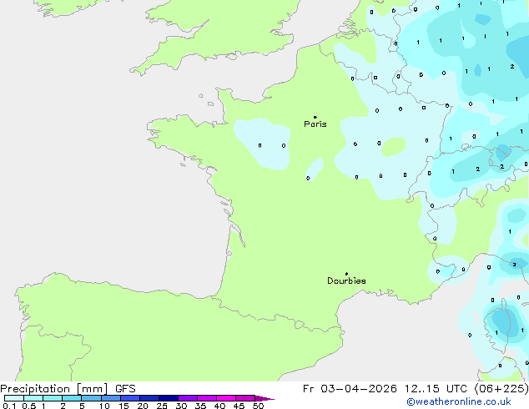Click the (06+225) forecast run label
Screen dimensions: 529x409
pos(501,389)
